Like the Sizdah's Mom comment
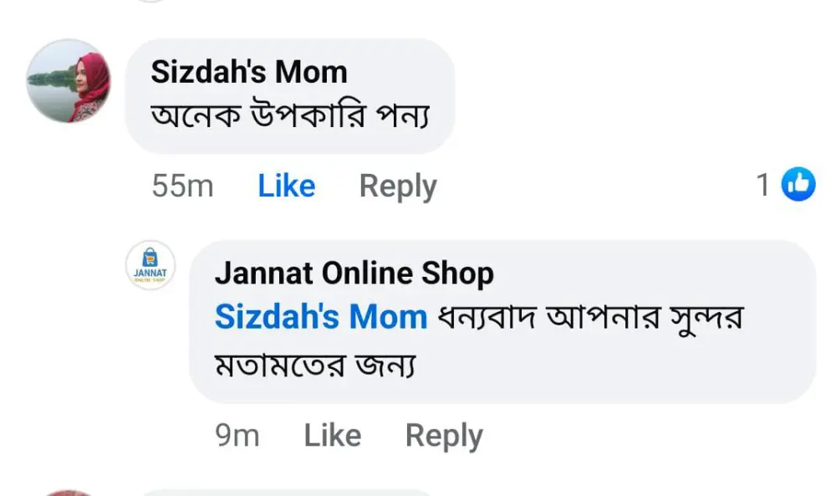836x496 pixels. coord(286,186)
